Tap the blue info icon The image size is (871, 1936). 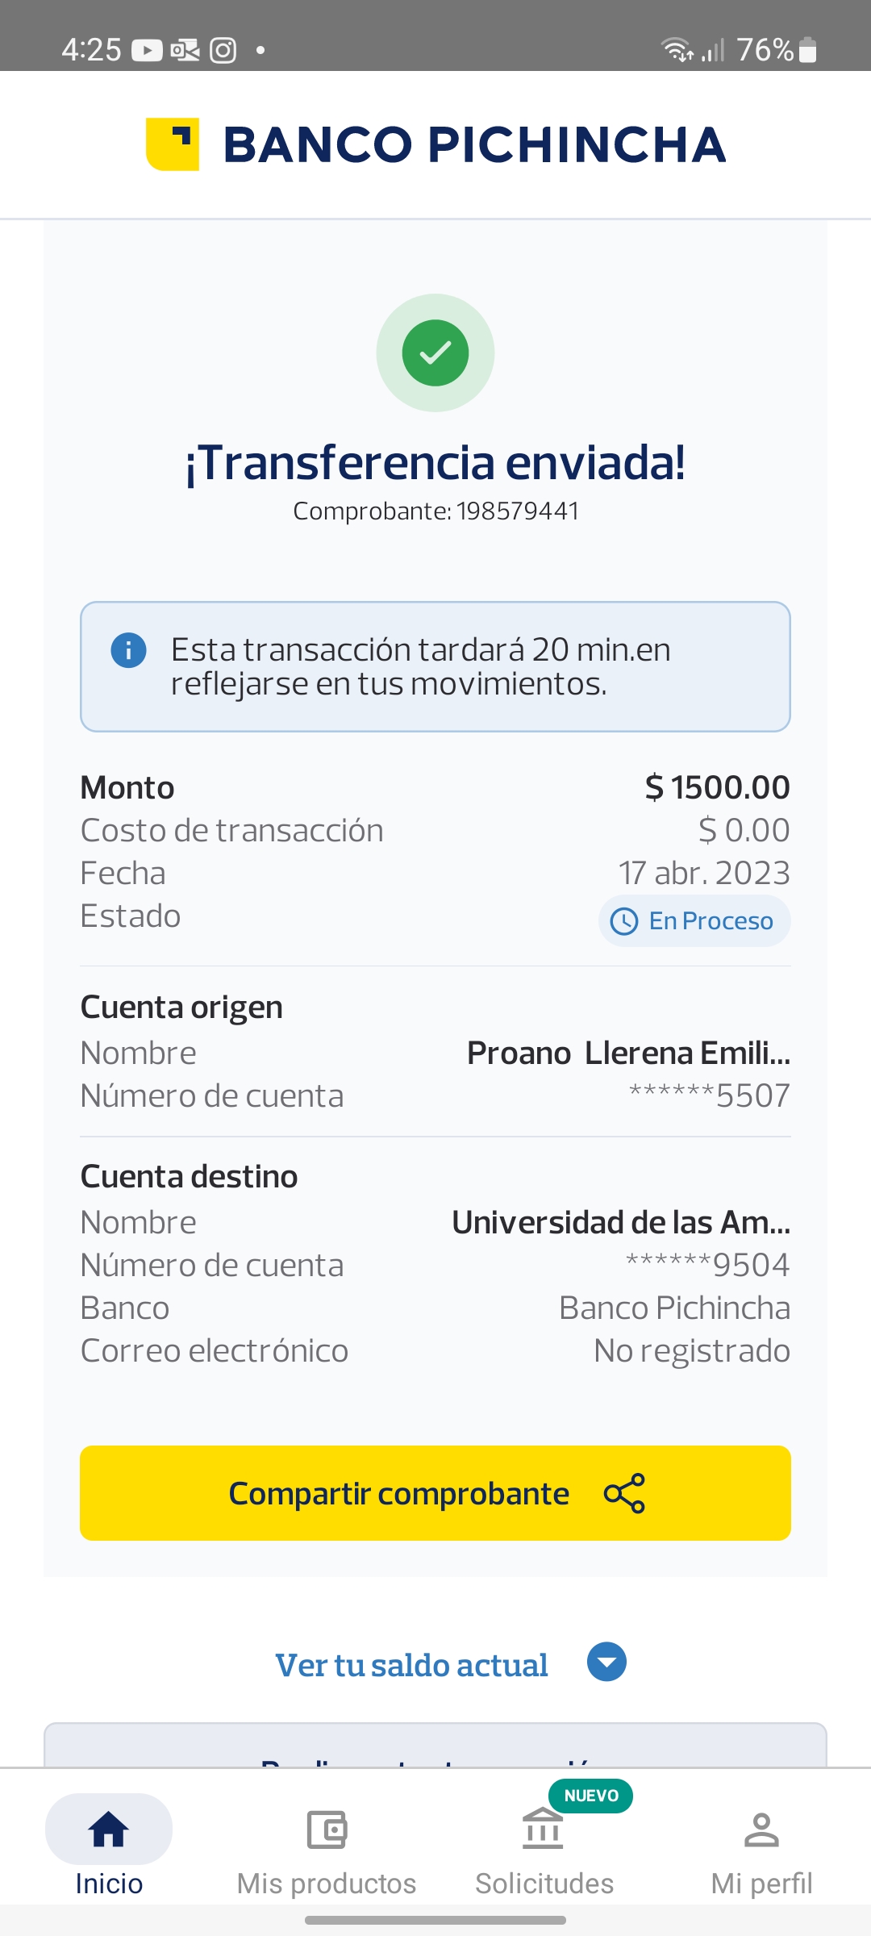tap(128, 650)
